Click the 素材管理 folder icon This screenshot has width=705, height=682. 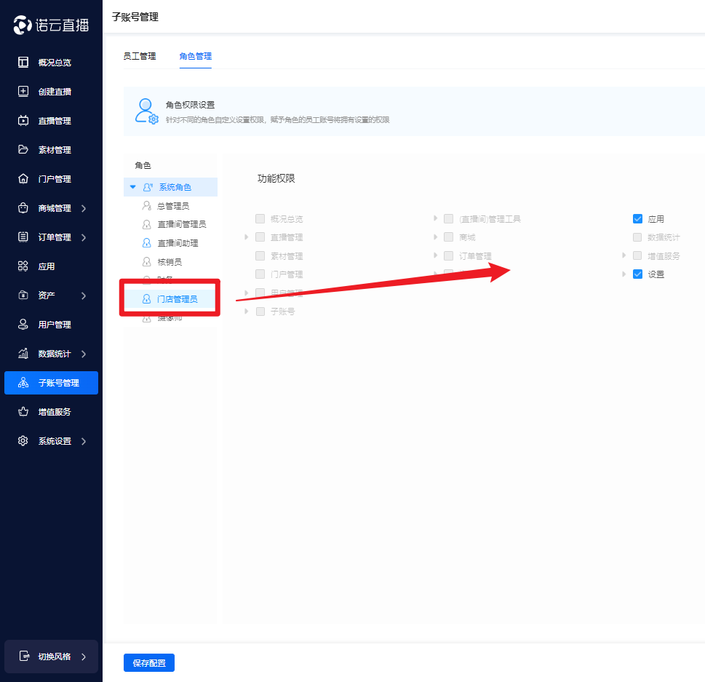click(x=23, y=150)
